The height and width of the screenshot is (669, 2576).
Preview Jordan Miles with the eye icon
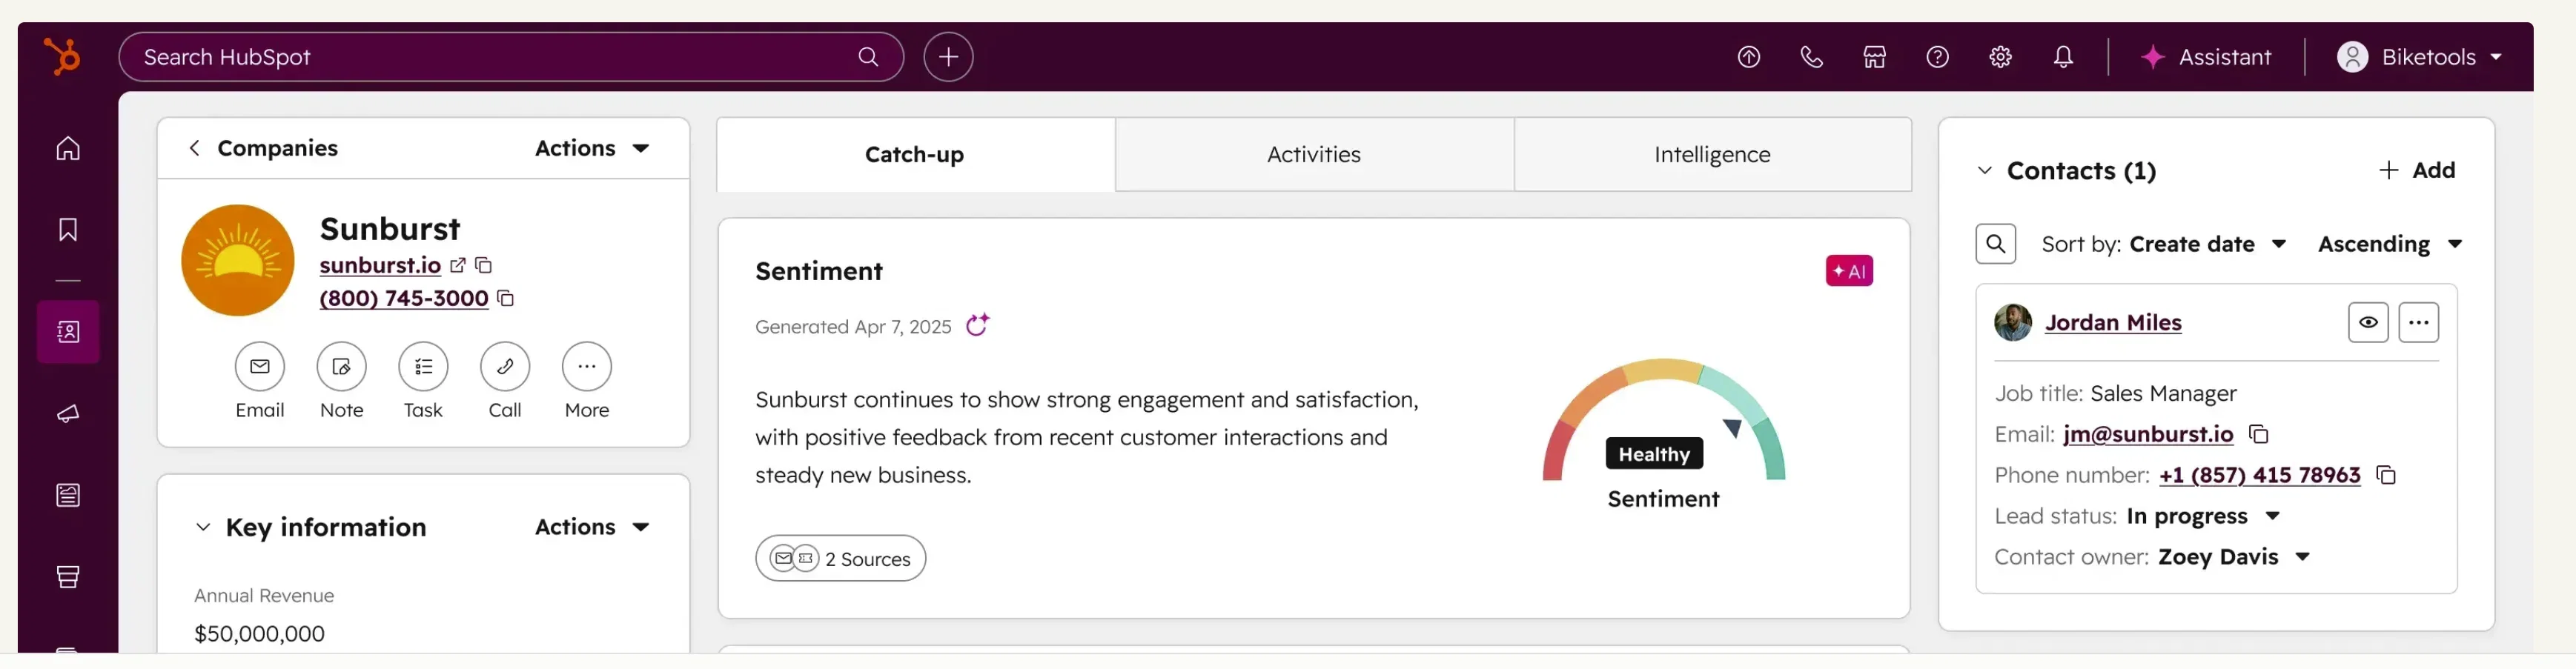pyautogui.click(x=2367, y=322)
